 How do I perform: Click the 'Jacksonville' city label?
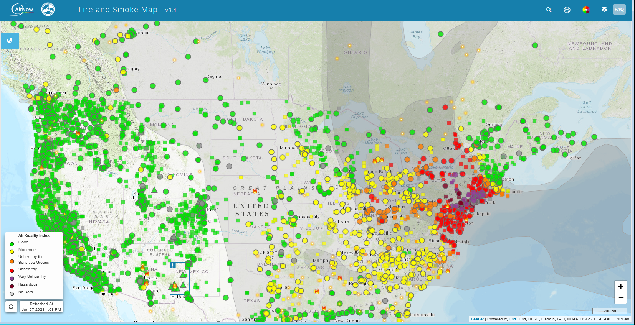tap(422, 315)
